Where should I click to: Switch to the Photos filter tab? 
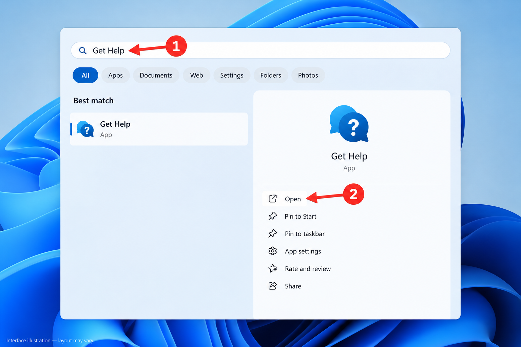[308, 75]
